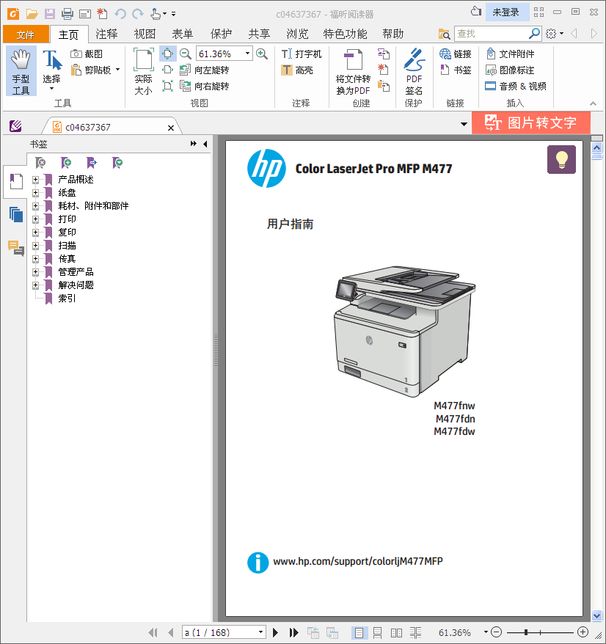Insert Image Annotation (图像标注)
The width and height of the screenshot is (606, 644).
tap(511, 70)
